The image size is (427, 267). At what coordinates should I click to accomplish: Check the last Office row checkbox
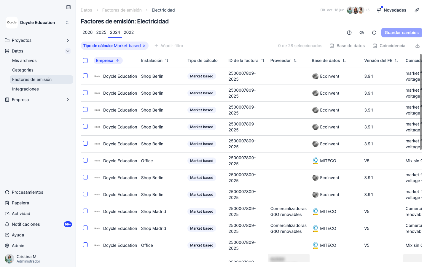point(85,245)
